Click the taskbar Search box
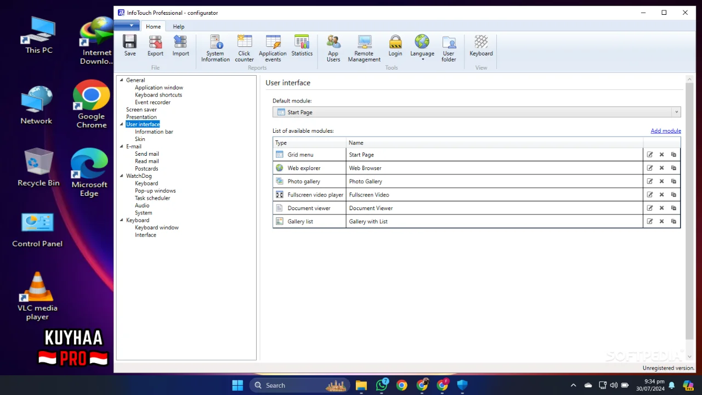This screenshot has width=702, height=395. click(x=299, y=385)
